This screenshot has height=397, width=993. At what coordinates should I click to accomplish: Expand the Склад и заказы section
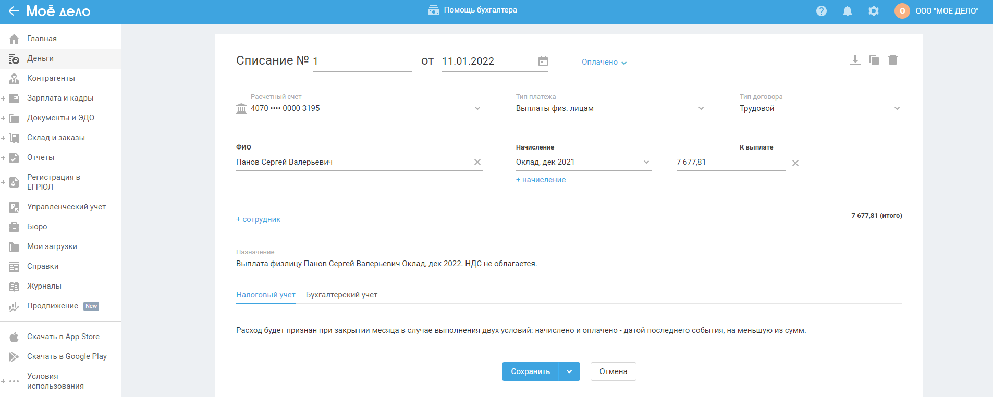point(3,138)
